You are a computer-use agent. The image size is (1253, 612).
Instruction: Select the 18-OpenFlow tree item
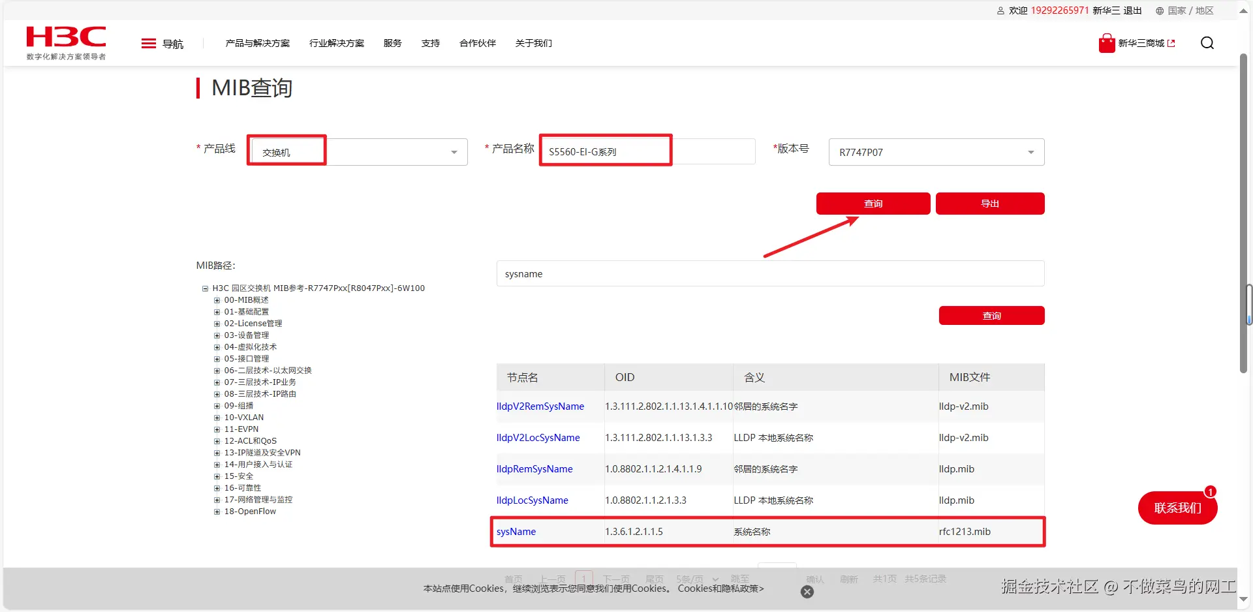coord(250,512)
